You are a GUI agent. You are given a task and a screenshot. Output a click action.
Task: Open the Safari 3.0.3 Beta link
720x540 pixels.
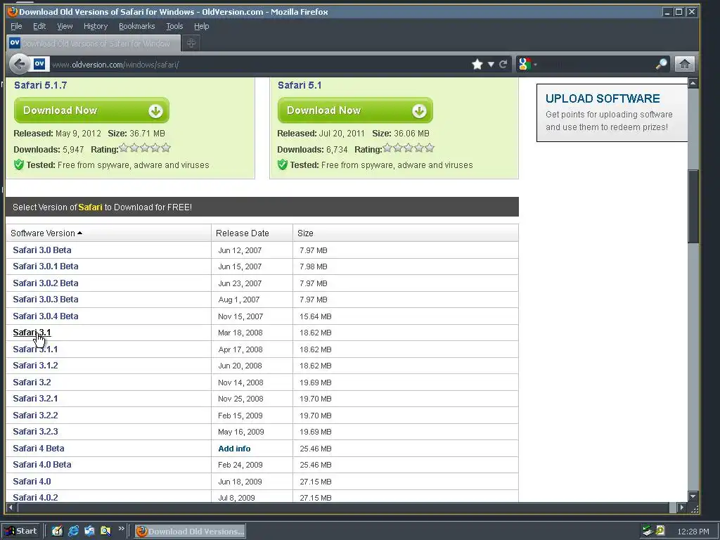tap(46, 300)
